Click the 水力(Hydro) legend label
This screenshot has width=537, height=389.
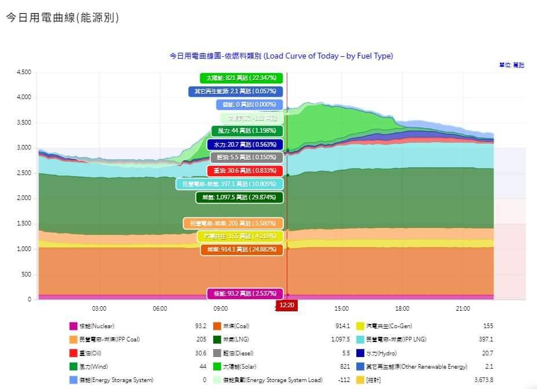(x=381, y=353)
